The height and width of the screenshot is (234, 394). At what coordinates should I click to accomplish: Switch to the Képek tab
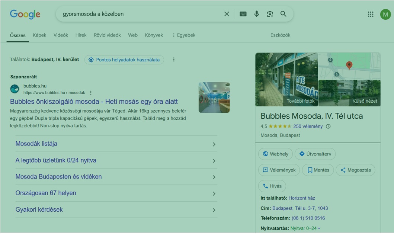pyautogui.click(x=39, y=35)
